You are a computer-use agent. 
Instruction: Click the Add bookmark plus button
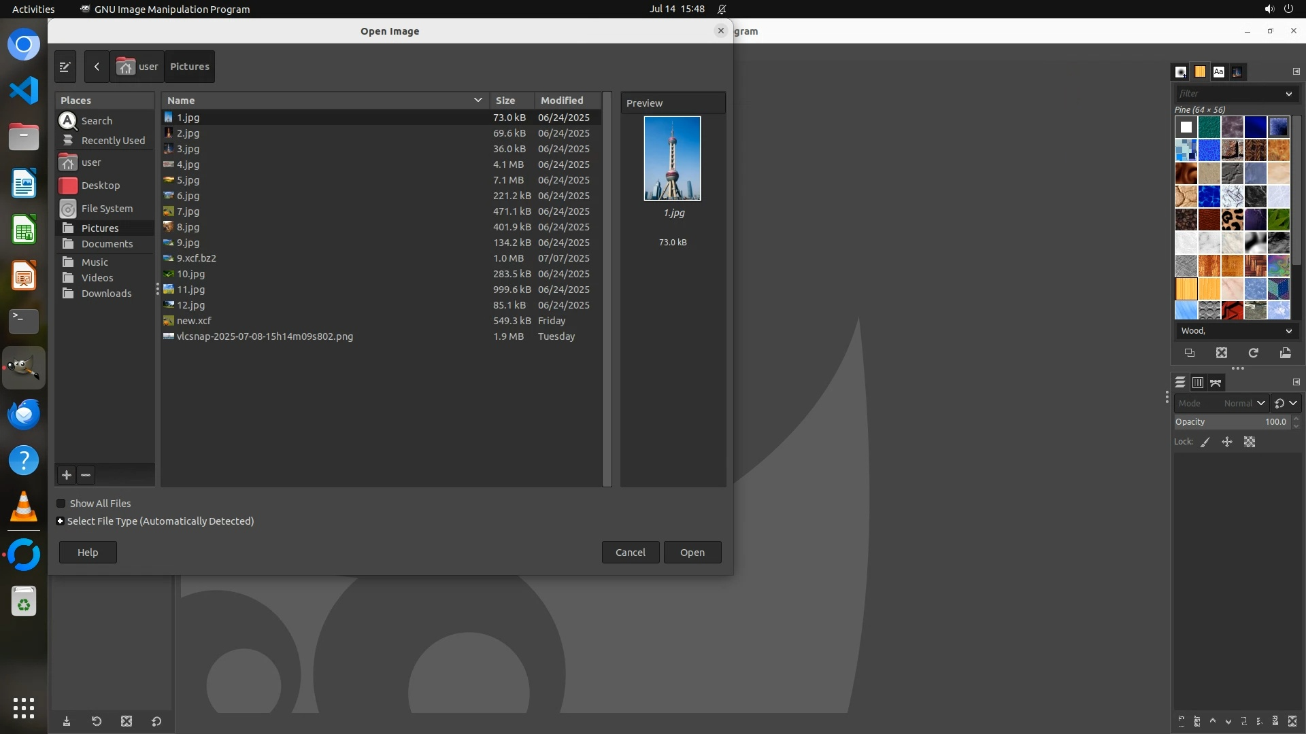[67, 475]
